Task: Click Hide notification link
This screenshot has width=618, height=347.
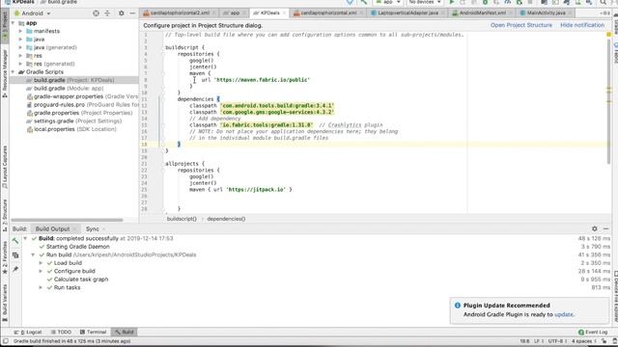Action: click(582, 25)
